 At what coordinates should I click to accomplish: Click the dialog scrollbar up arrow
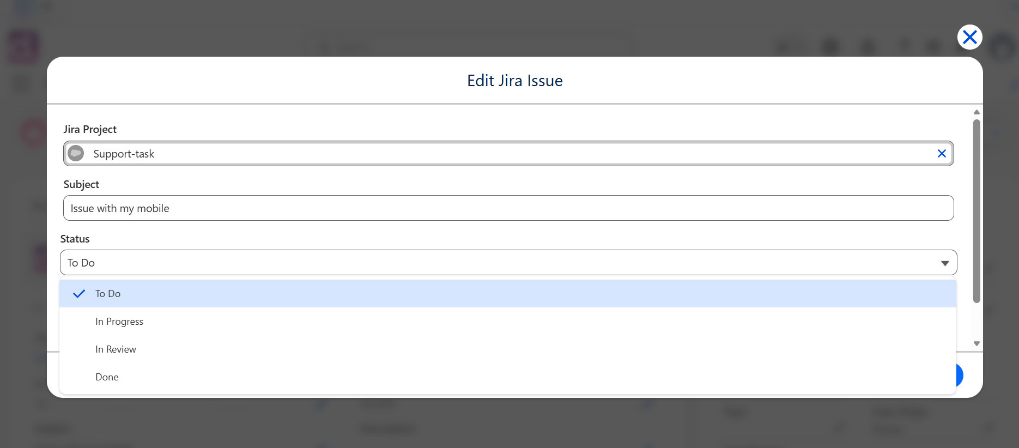976,112
